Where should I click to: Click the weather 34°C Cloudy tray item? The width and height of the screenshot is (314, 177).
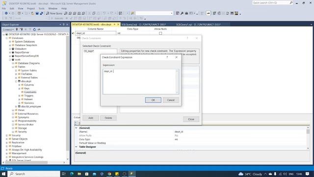250,174
